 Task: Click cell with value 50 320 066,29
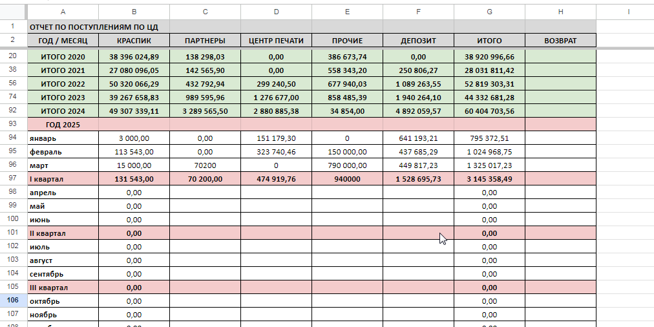point(134,84)
